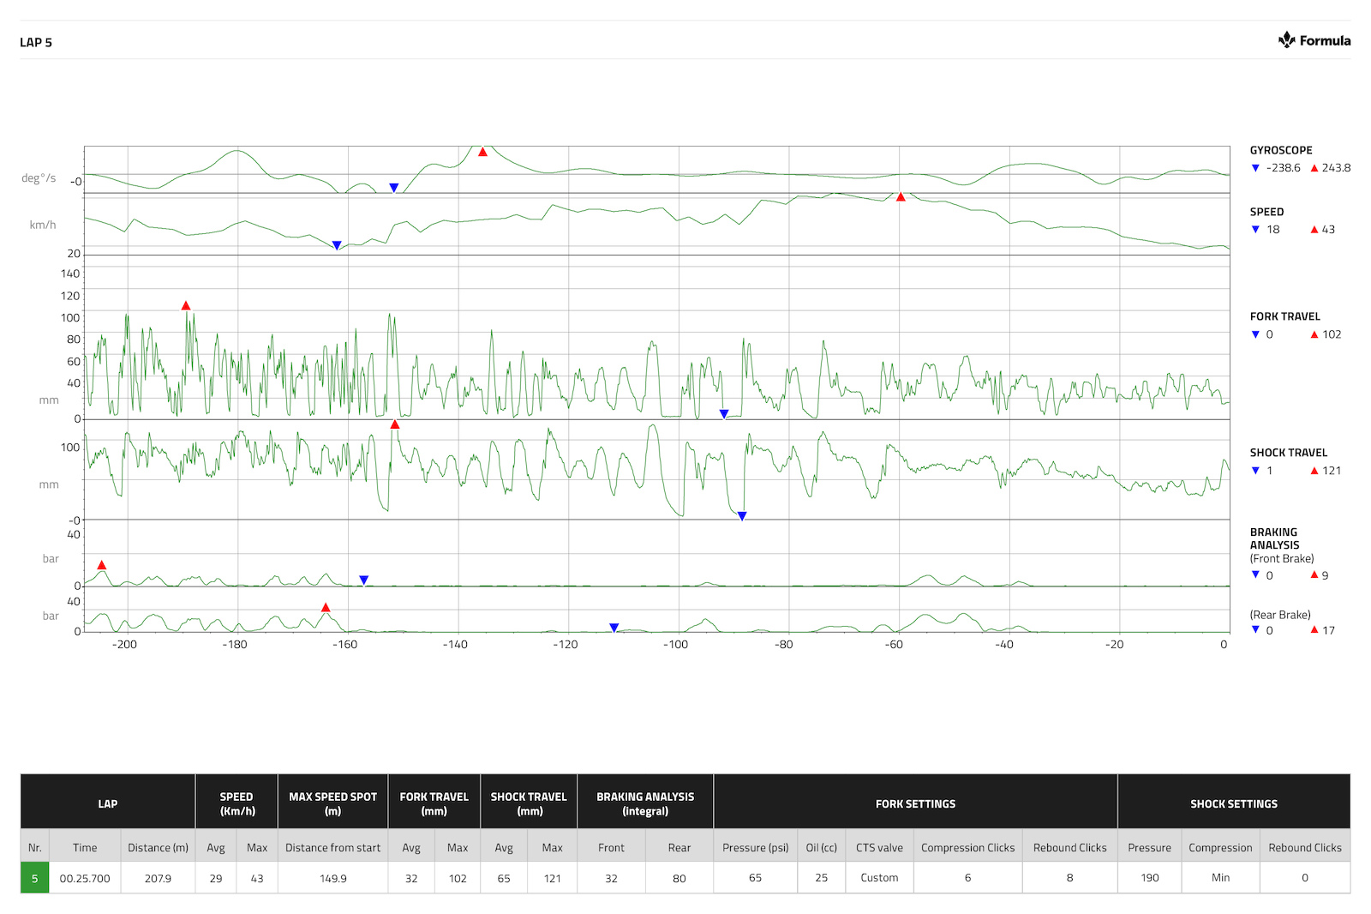Click the MAX SPEED SPOT header
This screenshot has height=914, width=1371.
tap(333, 804)
